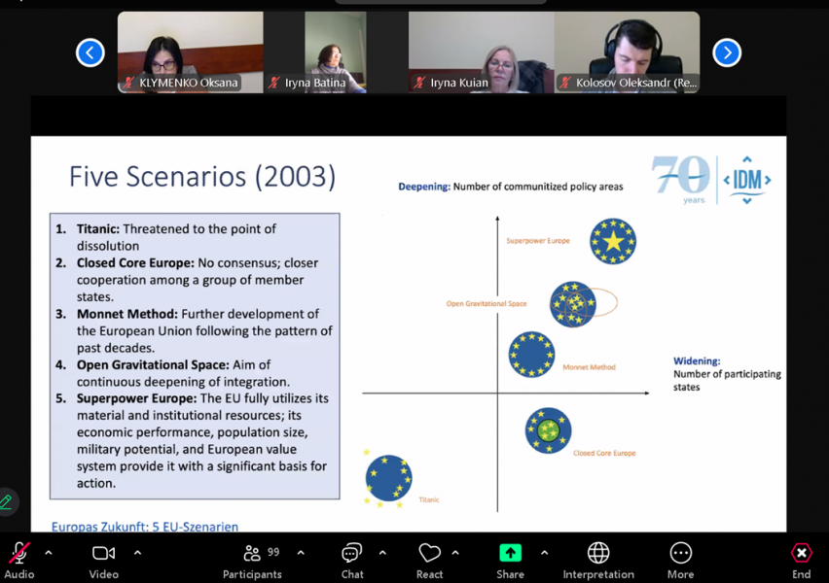
Task: Open the Chat panel
Action: 352,554
